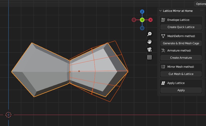Toggle orthographic/perspective grid icon
The width and height of the screenshot is (206, 126).
[149, 57]
